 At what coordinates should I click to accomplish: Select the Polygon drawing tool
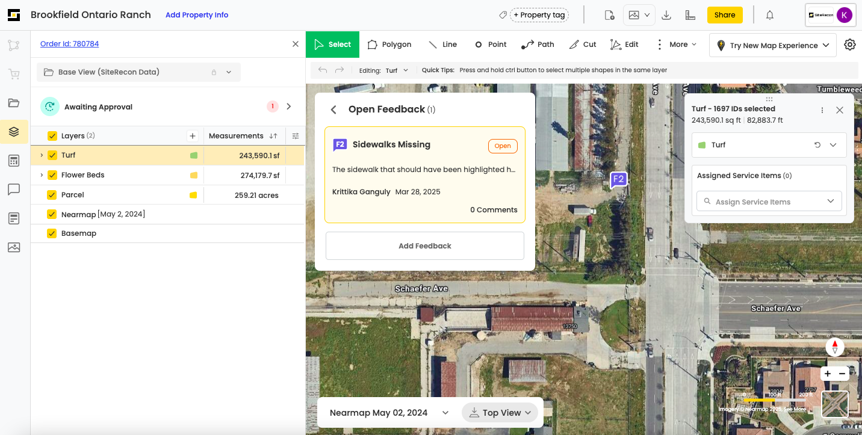coord(389,45)
